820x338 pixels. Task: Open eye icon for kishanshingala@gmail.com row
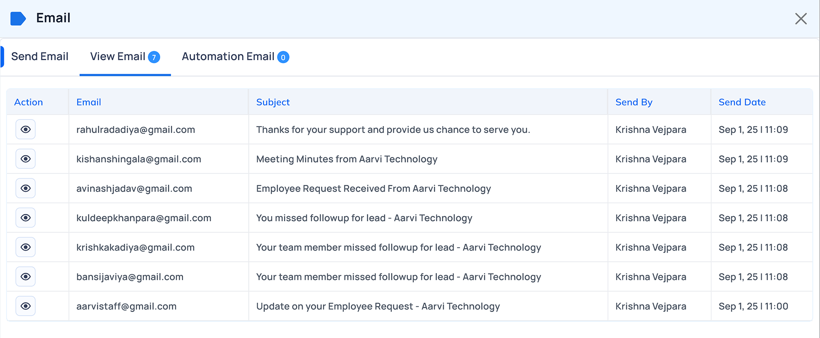[26, 159]
